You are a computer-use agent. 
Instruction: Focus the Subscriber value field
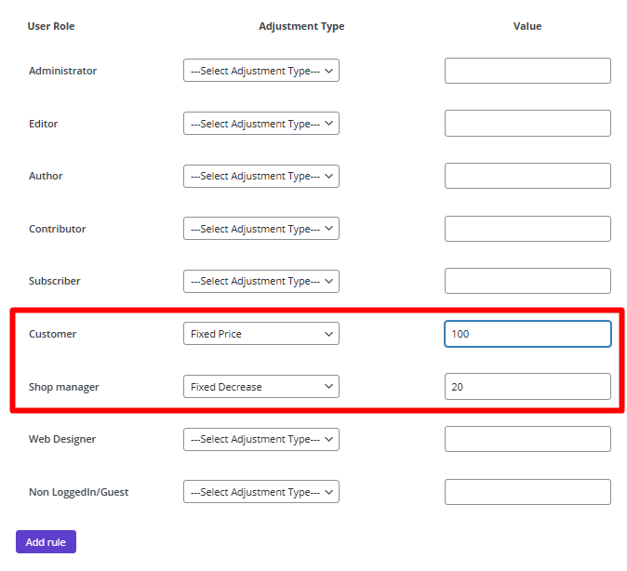click(527, 281)
